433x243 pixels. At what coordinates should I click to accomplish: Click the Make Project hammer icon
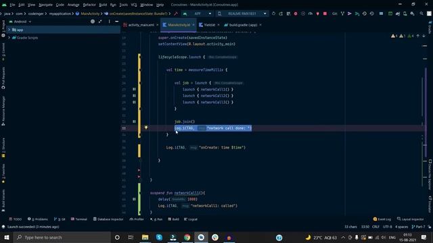coord(176,13)
